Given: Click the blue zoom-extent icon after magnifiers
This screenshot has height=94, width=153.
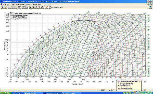Looking at the screenshot, I should (42, 7).
